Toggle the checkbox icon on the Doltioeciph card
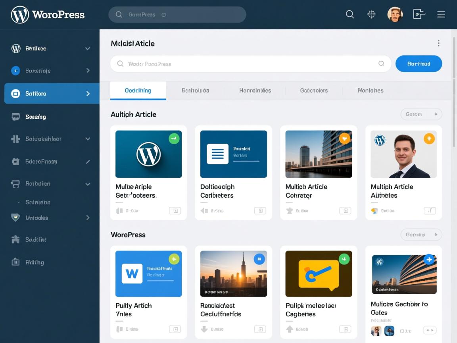 pos(260,211)
